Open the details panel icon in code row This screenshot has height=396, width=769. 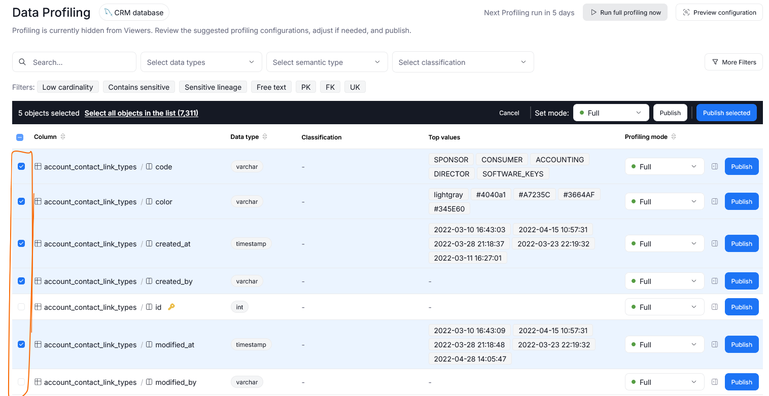click(x=715, y=166)
